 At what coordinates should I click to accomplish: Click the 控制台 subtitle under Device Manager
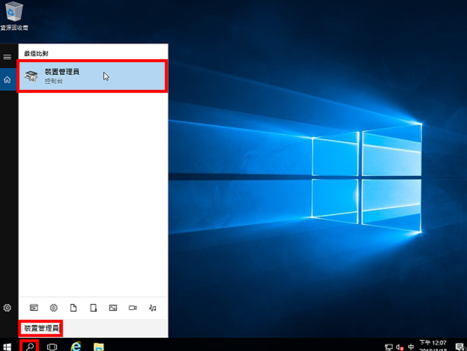click(53, 81)
